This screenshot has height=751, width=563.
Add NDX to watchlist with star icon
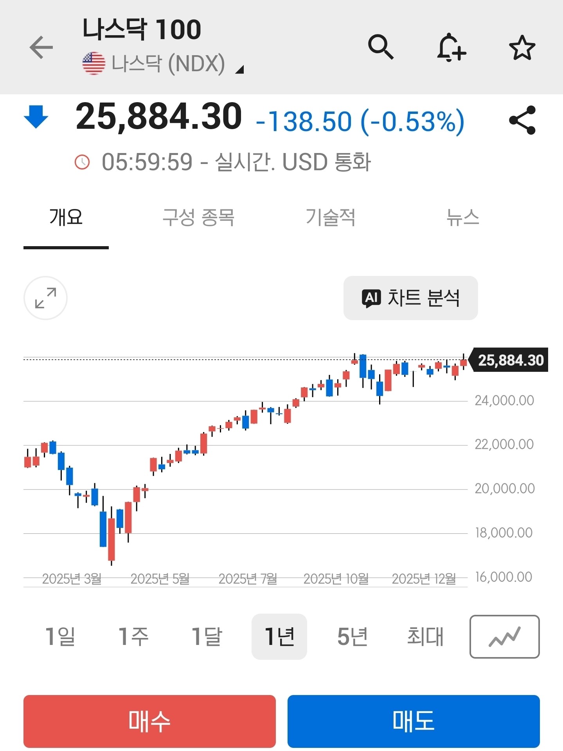coord(522,47)
